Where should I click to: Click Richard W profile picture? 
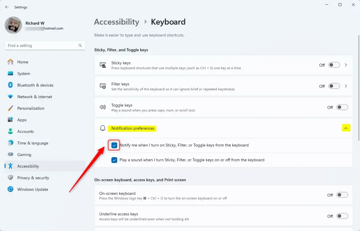[x=13, y=25]
